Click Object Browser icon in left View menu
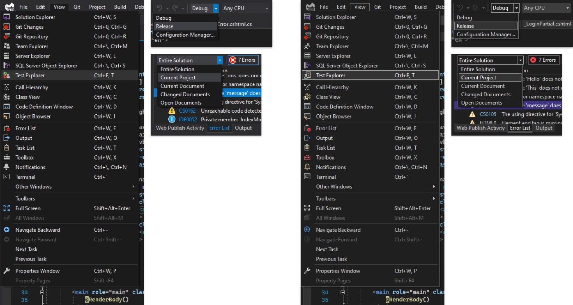The width and height of the screenshot is (573, 305). pos(7,117)
